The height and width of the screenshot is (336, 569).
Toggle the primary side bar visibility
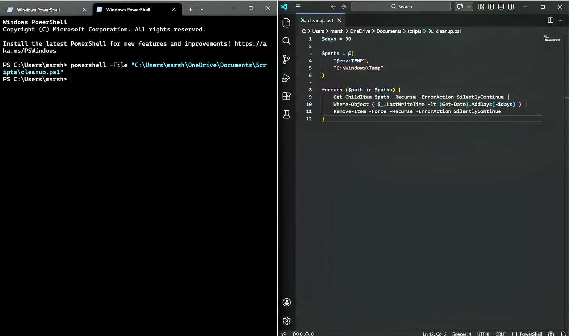pyautogui.click(x=491, y=7)
